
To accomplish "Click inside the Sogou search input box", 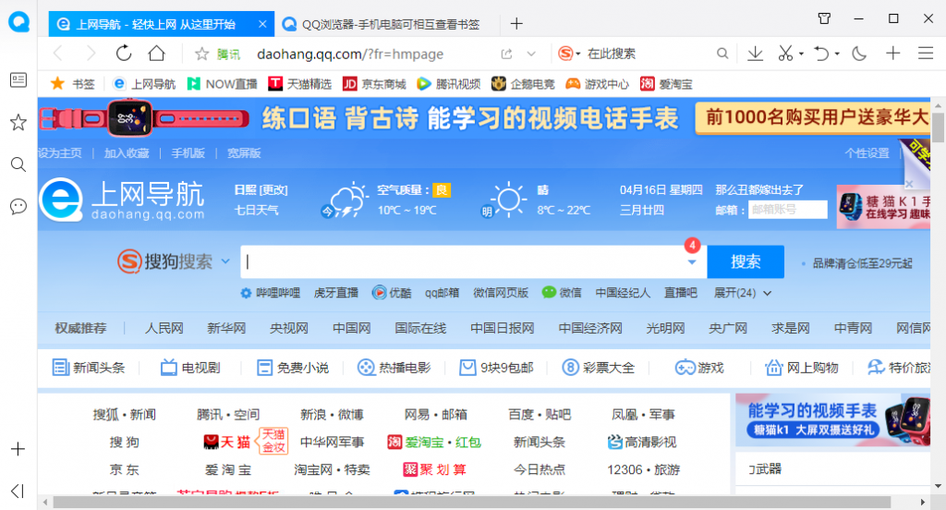I will tap(462, 261).
